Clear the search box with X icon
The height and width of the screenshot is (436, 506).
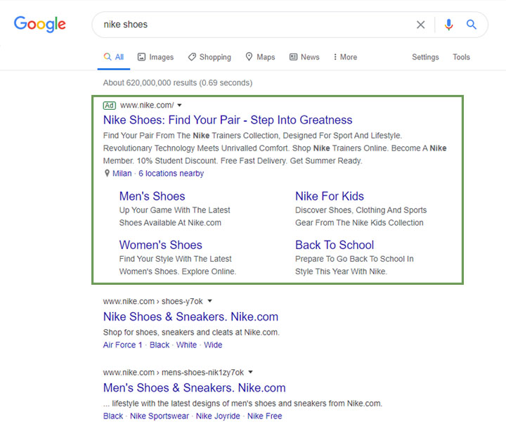[x=420, y=25]
